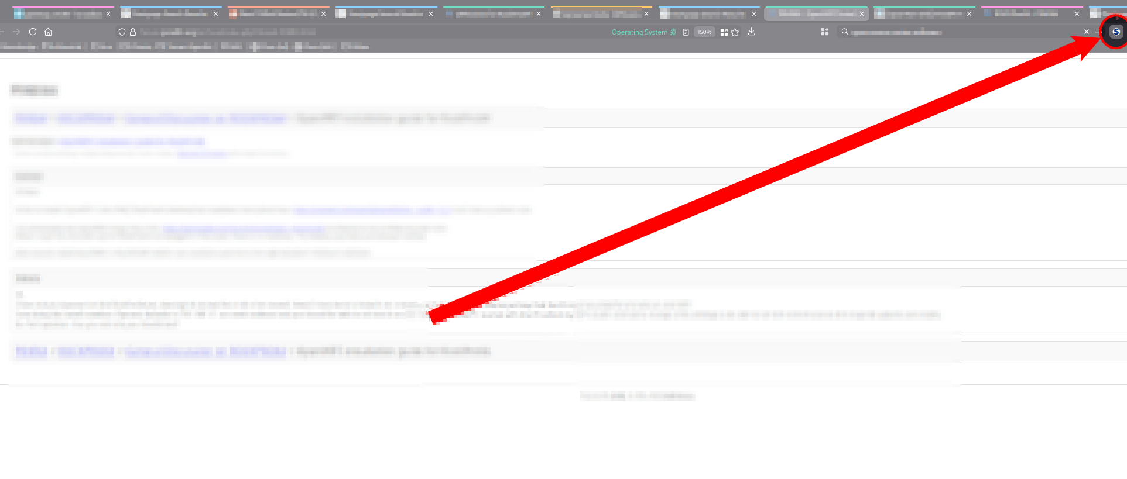Toggle reader view for this page
This screenshot has width=1127, height=479.
point(686,32)
